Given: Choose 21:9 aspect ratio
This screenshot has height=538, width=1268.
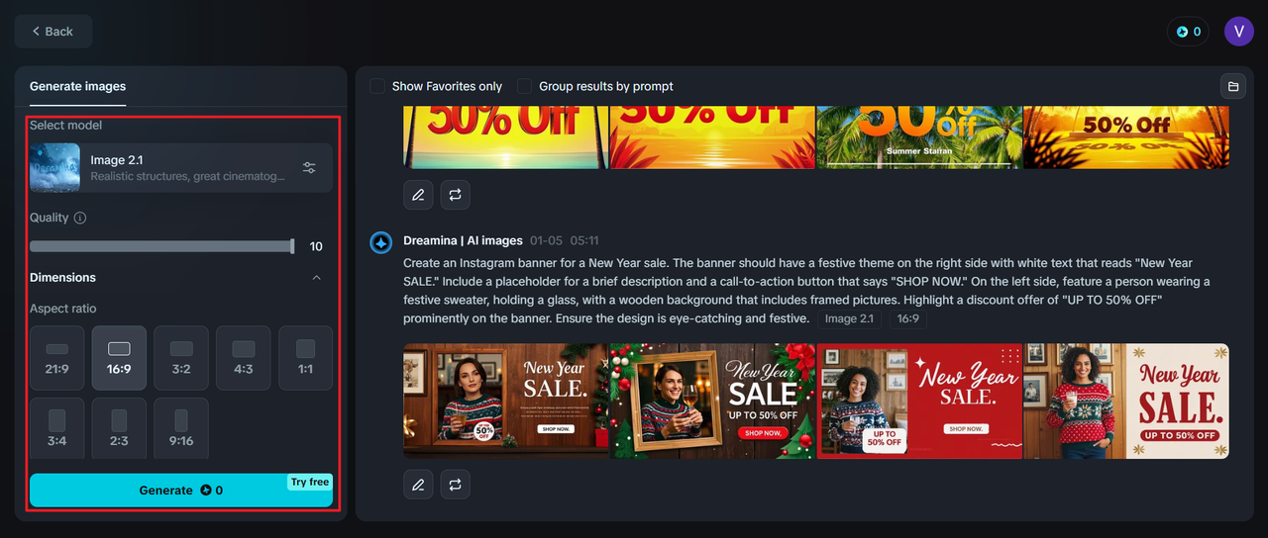Looking at the screenshot, I should click(57, 358).
